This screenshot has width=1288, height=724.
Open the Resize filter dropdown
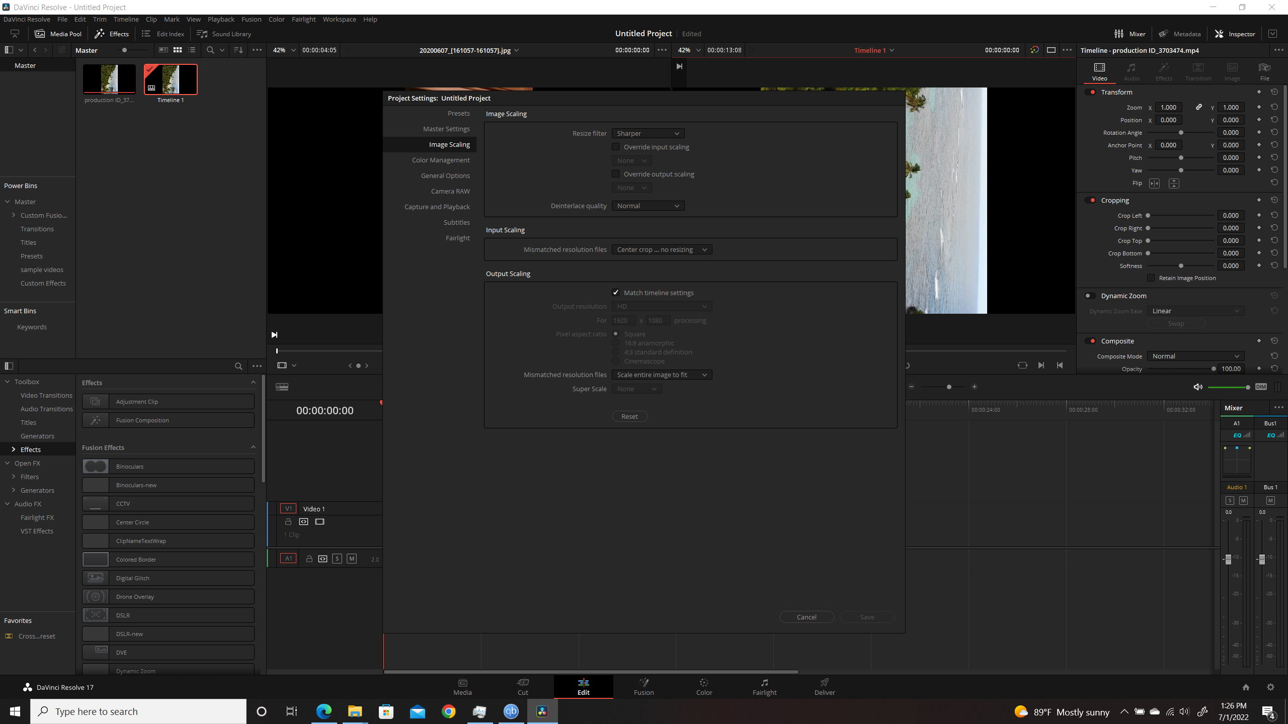(x=648, y=133)
